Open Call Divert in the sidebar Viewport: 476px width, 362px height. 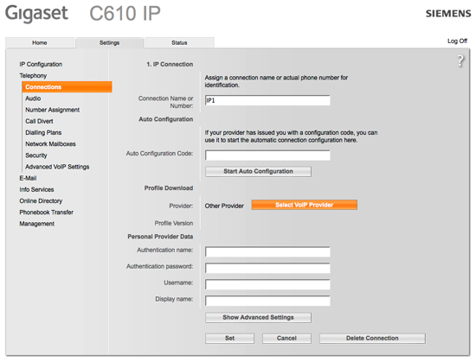point(39,121)
